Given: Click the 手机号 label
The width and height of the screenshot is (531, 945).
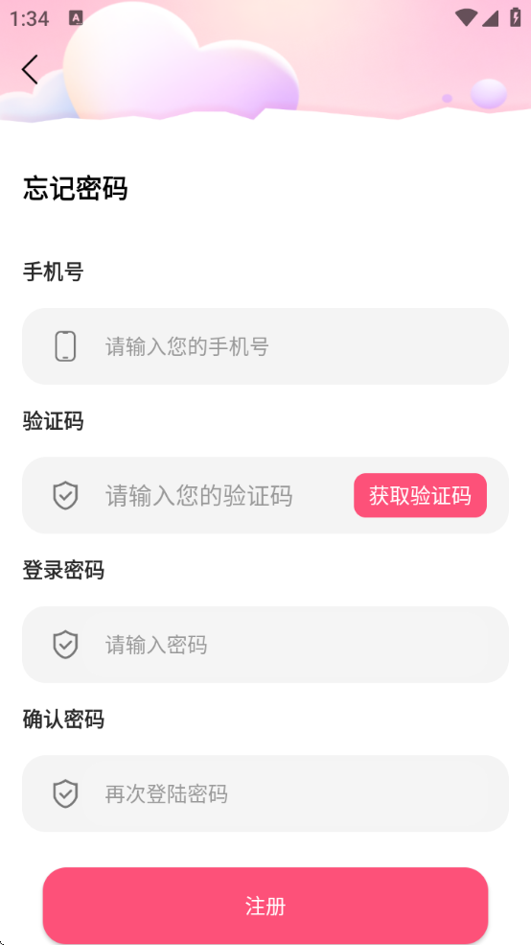Looking at the screenshot, I should tap(53, 272).
